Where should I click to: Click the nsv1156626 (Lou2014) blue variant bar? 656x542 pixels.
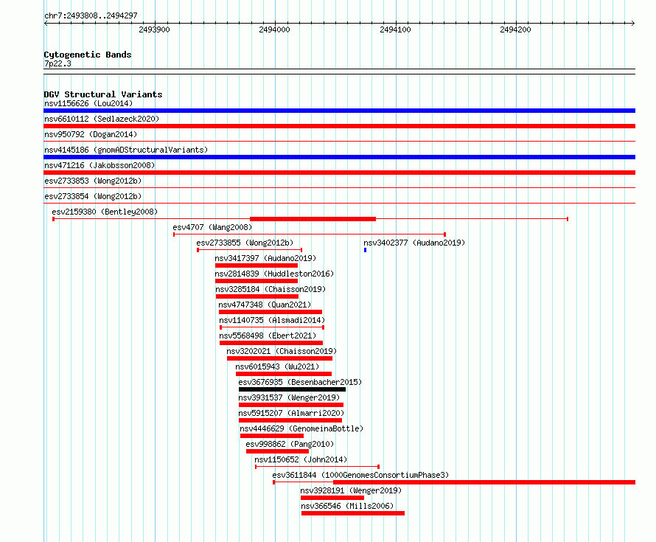[x=339, y=111]
